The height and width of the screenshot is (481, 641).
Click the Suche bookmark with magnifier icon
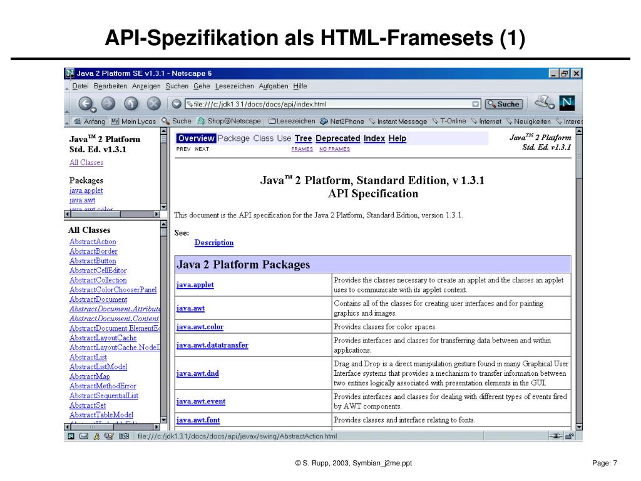point(177,121)
